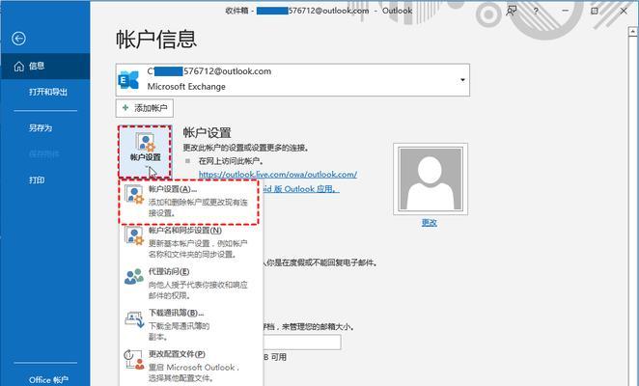Click the 更改 link under profile photo

430,223
